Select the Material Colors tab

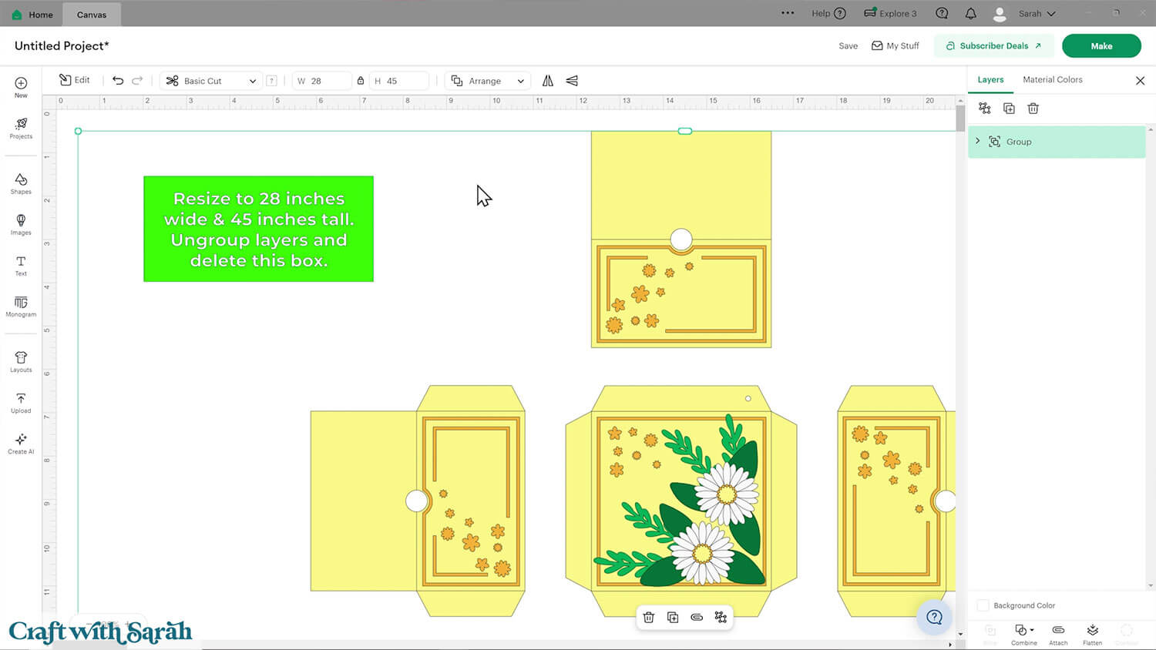pos(1052,79)
